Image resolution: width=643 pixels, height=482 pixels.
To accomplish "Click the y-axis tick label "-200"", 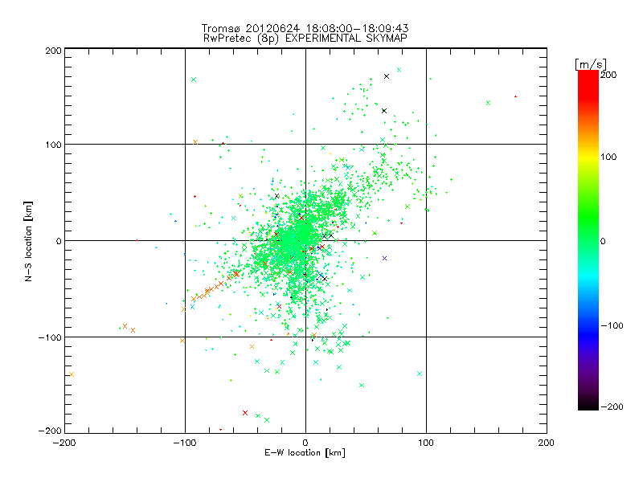I will click(50, 431).
